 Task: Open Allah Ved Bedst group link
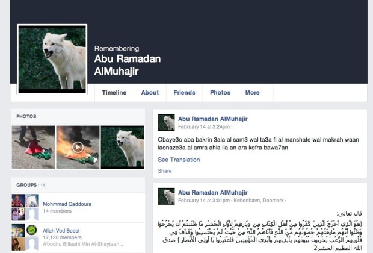[61, 231]
